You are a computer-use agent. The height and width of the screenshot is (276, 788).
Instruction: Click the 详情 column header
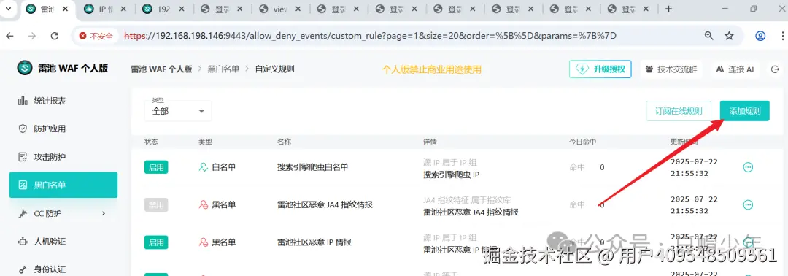(x=430, y=142)
